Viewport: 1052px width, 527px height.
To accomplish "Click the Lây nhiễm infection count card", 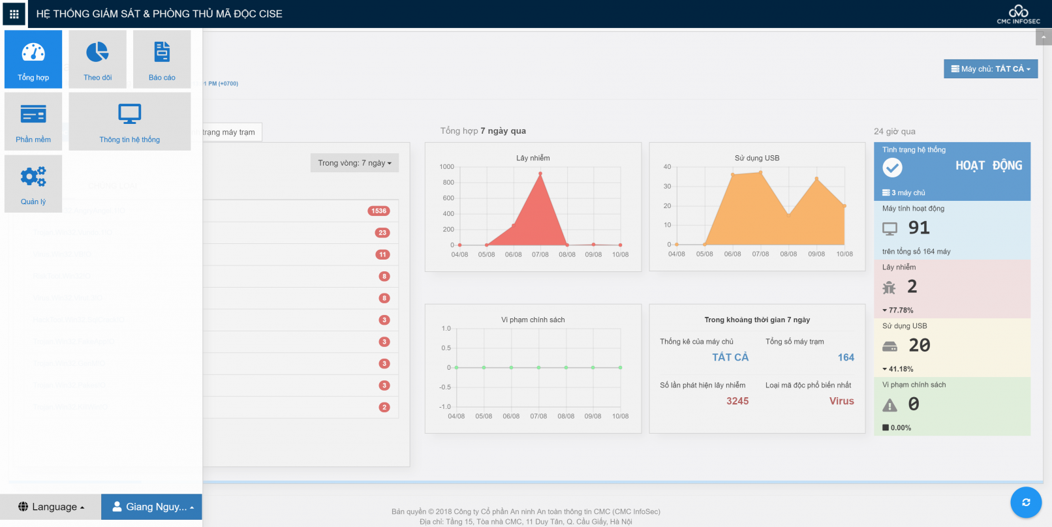I will [951, 288].
